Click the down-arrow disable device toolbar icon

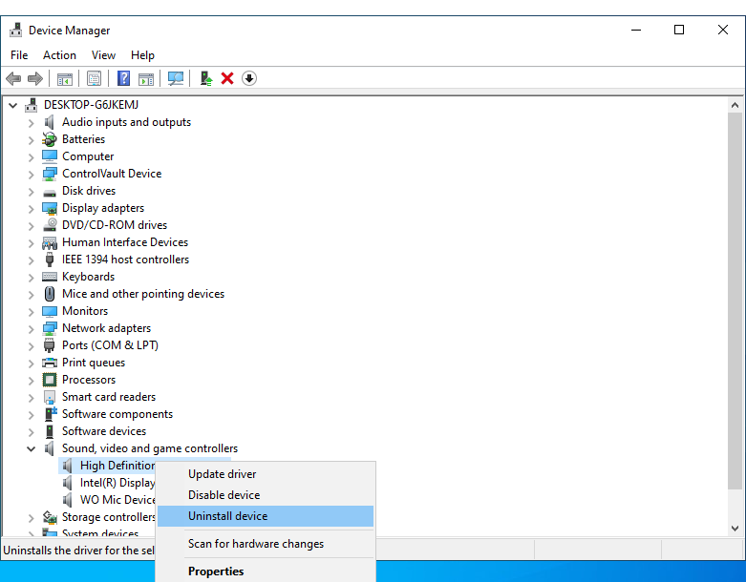249,78
